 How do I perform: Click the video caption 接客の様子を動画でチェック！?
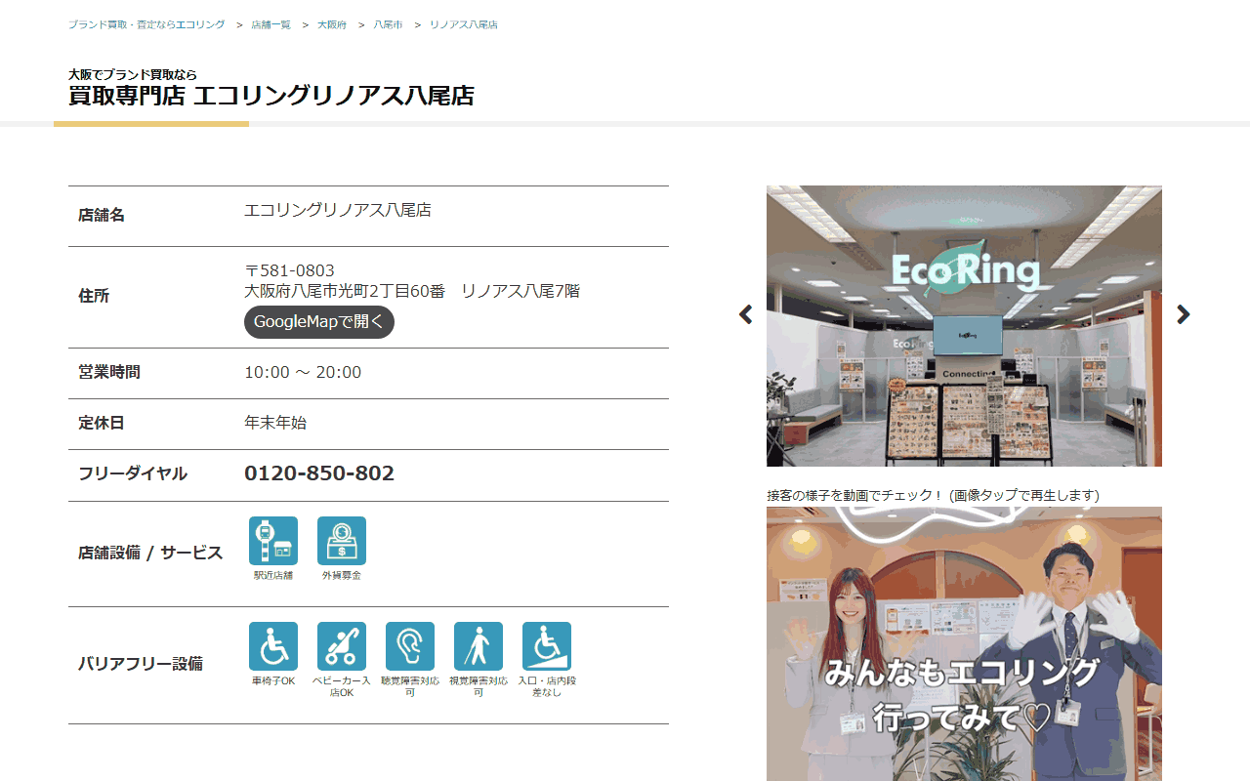[855, 495]
